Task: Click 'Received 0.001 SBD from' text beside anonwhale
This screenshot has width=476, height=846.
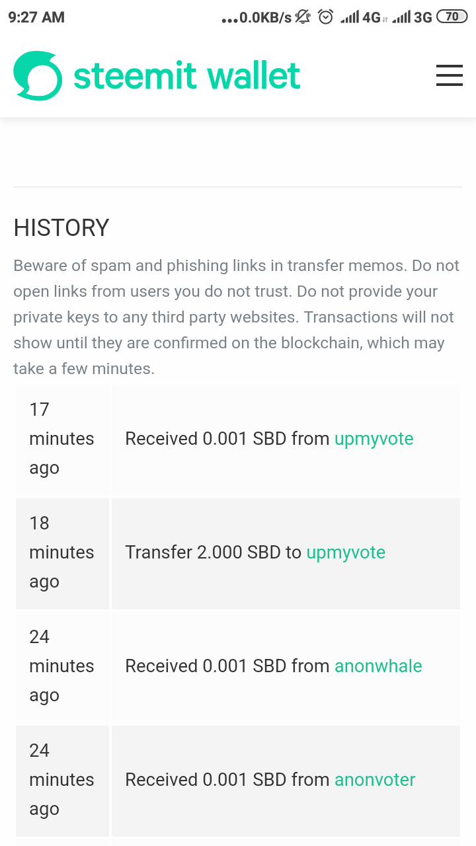Action: 227,666
